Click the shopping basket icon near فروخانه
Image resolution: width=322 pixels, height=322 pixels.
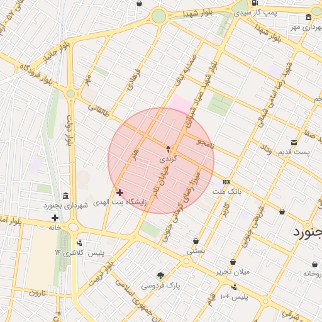click(x=314, y=264)
